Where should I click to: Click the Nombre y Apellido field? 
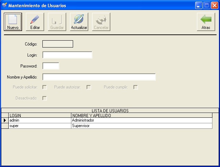pos(99,77)
